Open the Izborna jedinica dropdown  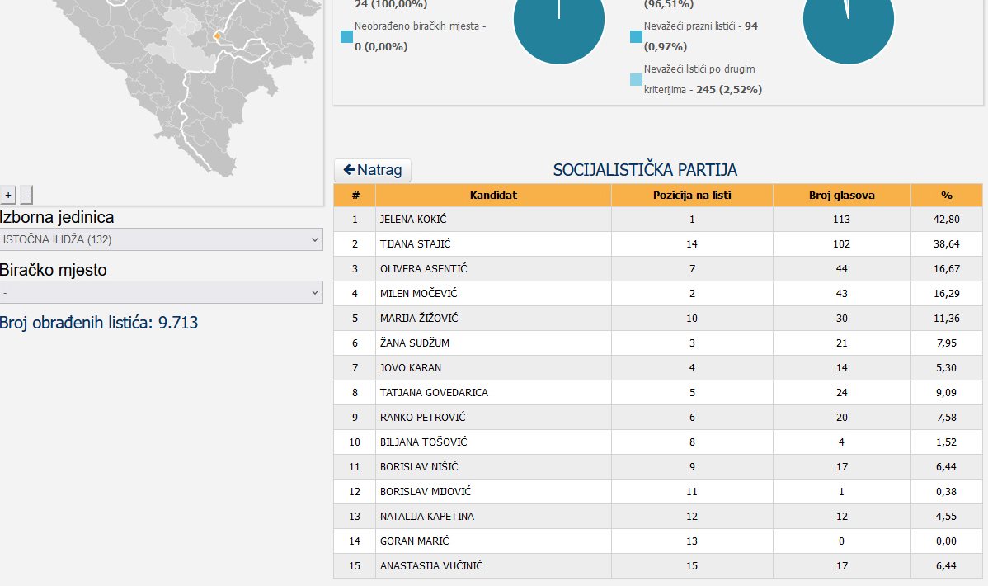(x=162, y=239)
